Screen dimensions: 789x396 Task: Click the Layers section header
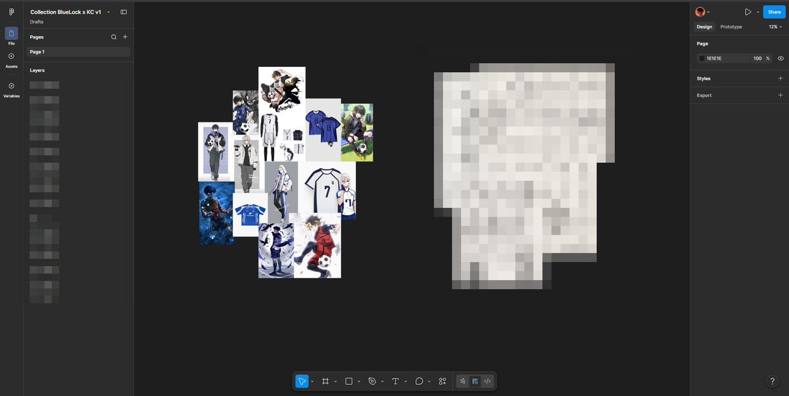[x=37, y=70]
